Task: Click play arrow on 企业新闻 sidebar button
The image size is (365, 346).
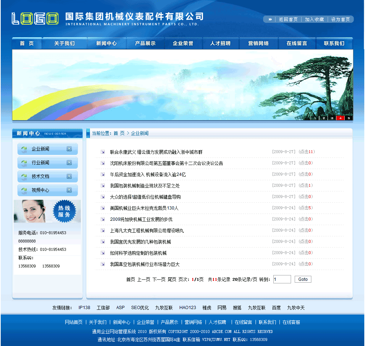Action: point(69,149)
